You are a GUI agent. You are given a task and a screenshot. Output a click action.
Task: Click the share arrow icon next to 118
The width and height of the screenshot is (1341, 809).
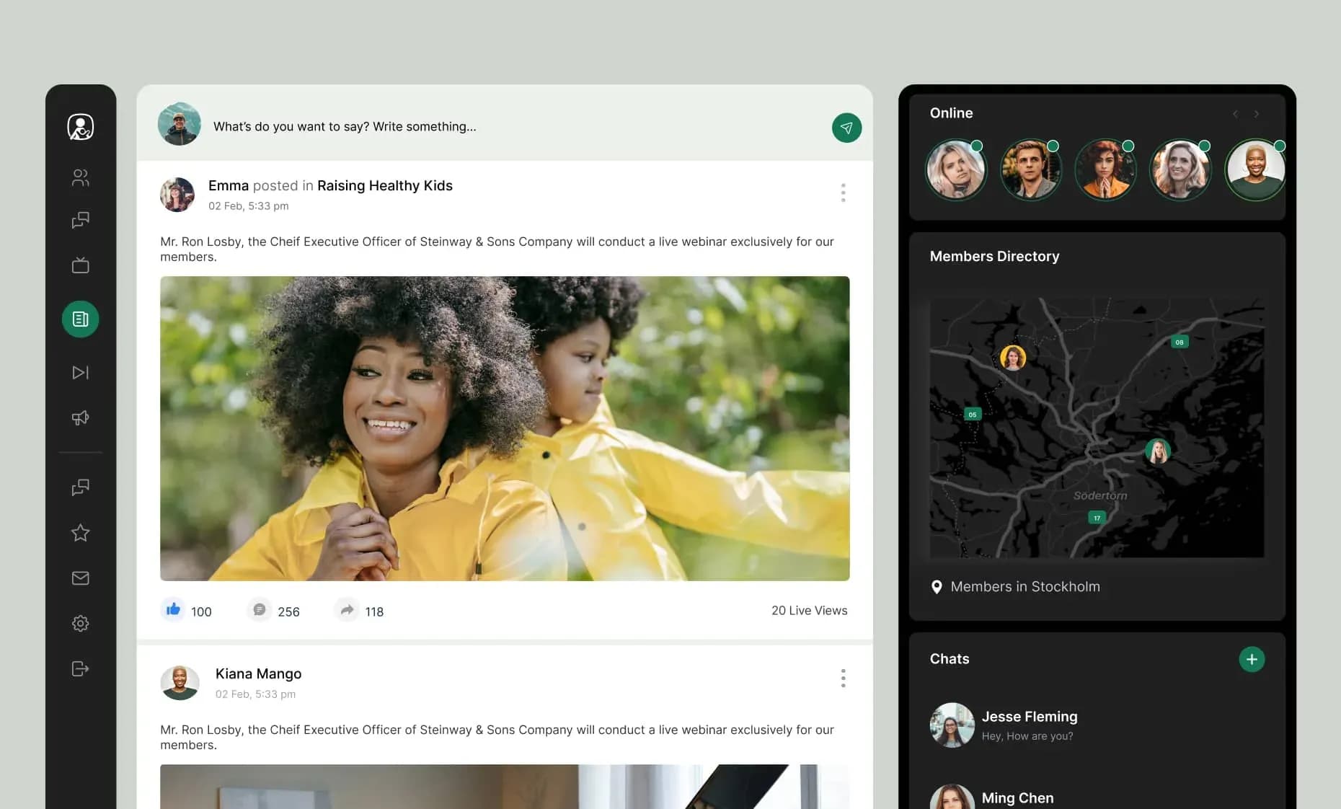pyautogui.click(x=347, y=610)
